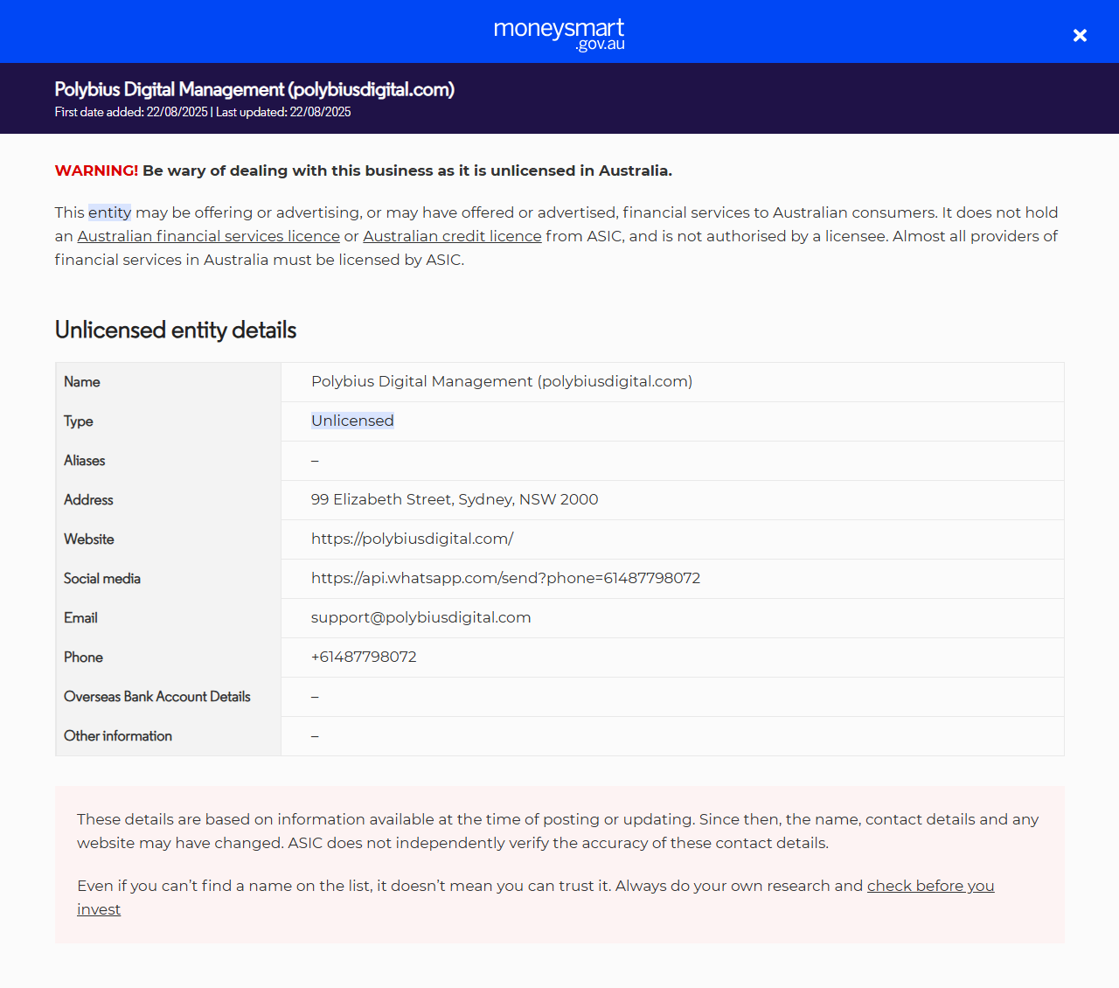This screenshot has width=1119, height=988.
Task: Close the warning dialog with the X icon
Action: (x=1080, y=35)
